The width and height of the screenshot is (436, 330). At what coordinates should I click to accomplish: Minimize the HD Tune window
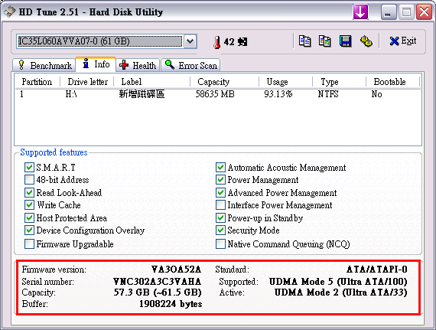point(389,12)
